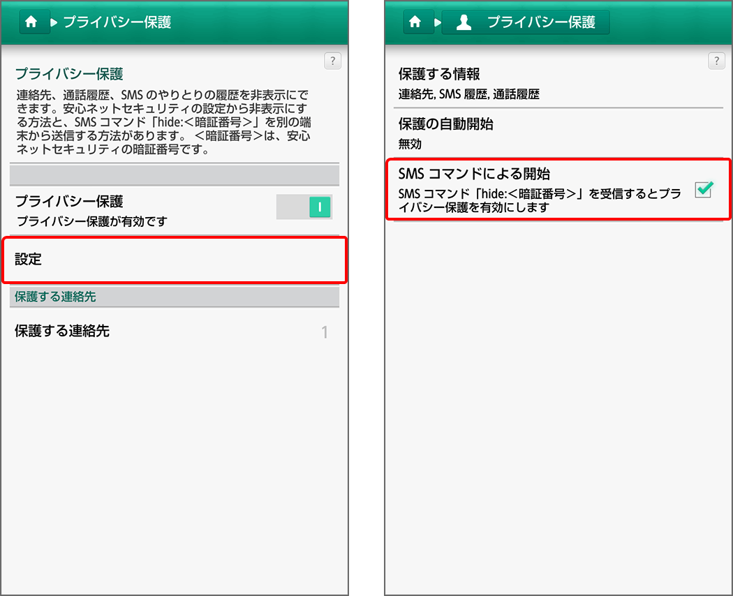Viewport: 733px width, 596px height.
Task: Tap the green toggle slider track
Action: click(x=305, y=207)
